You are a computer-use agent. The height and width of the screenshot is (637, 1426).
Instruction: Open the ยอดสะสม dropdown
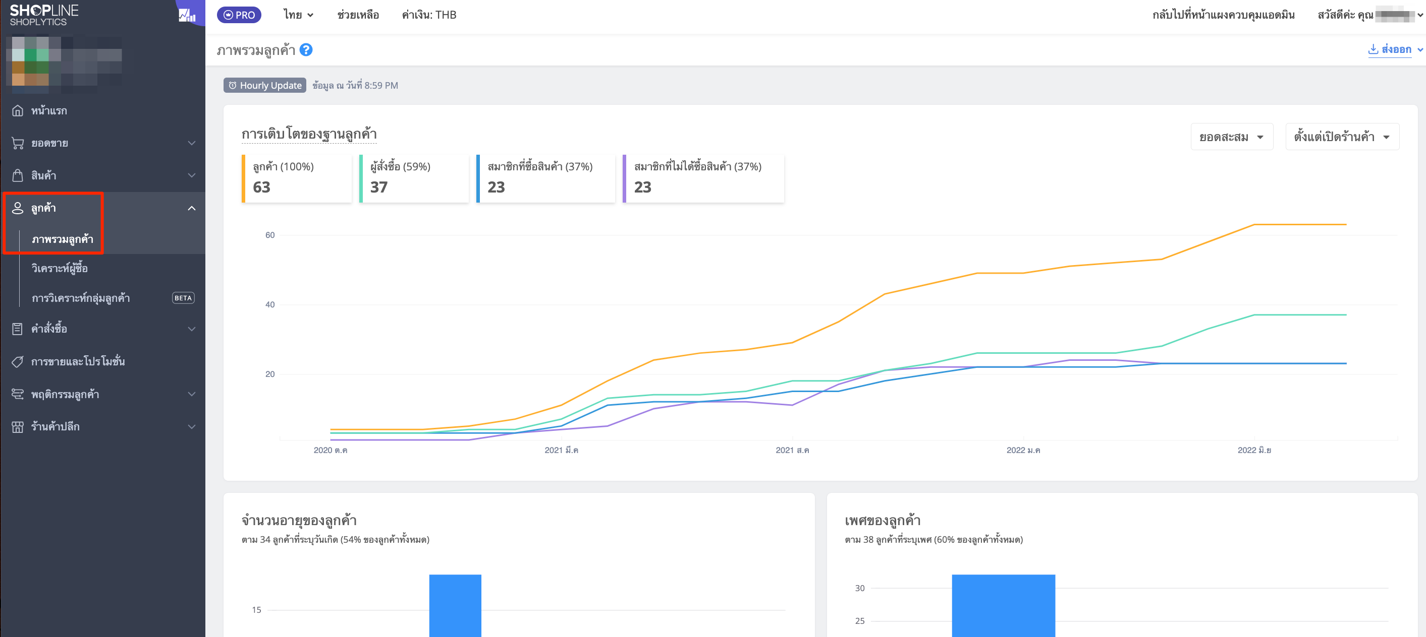coord(1232,137)
